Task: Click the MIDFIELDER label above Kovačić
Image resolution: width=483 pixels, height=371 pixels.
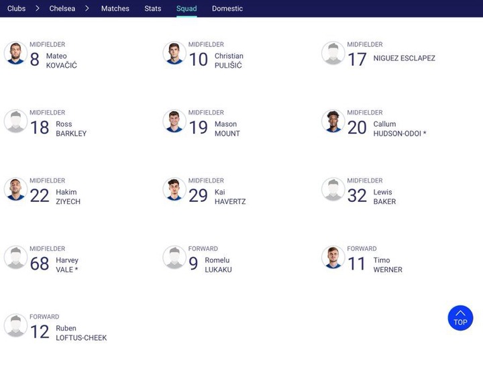Action: click(x=48, y=44)
